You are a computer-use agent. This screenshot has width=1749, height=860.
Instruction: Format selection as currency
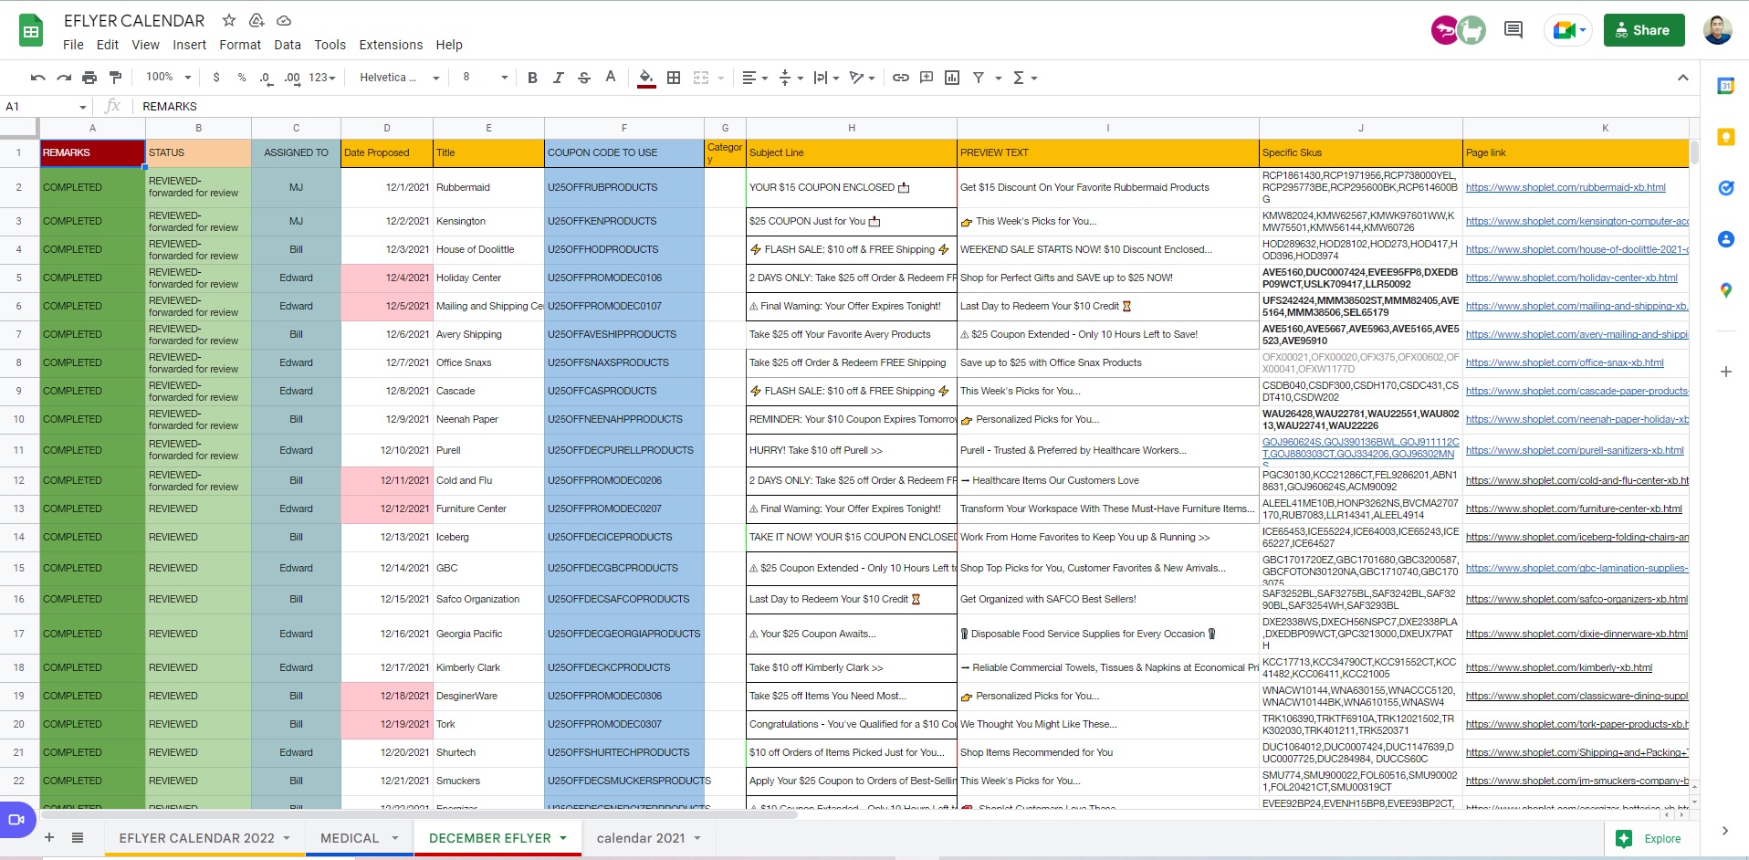tap(216, 78)
